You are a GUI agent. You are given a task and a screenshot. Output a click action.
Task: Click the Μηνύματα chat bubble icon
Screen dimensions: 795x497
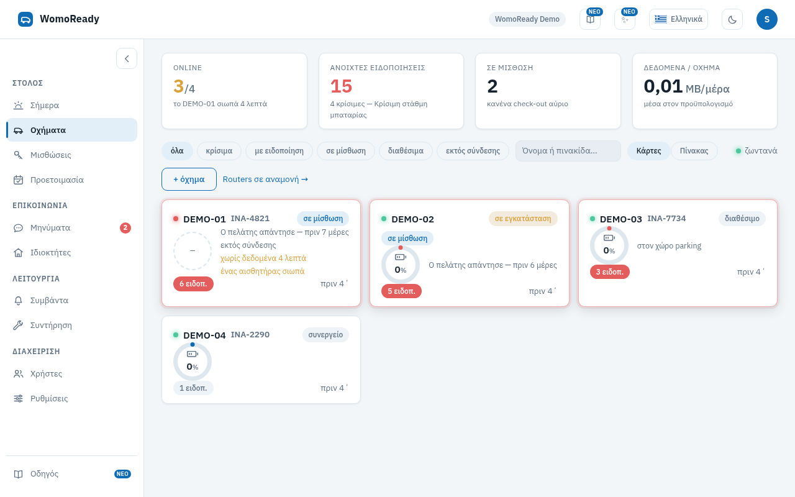coord(18,228)
